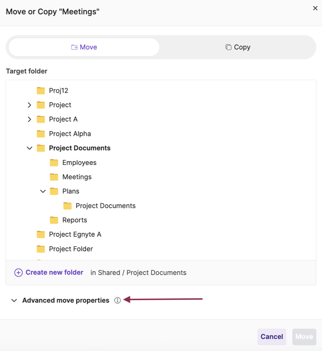Screen dimensions: 322x351
Task: Click the info icon next to Advanced move properties
Action: pyautogui.click(x=118, y=300)
